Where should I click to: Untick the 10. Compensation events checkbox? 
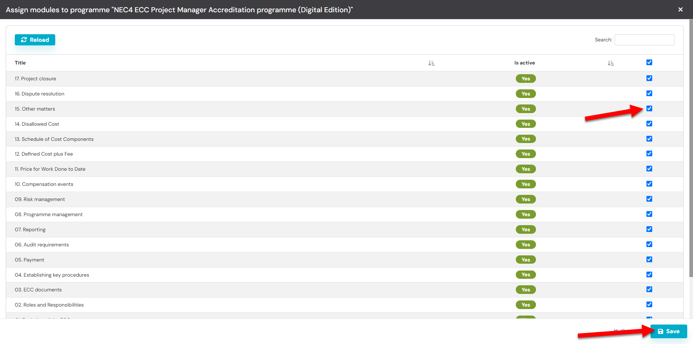point(649,184)
